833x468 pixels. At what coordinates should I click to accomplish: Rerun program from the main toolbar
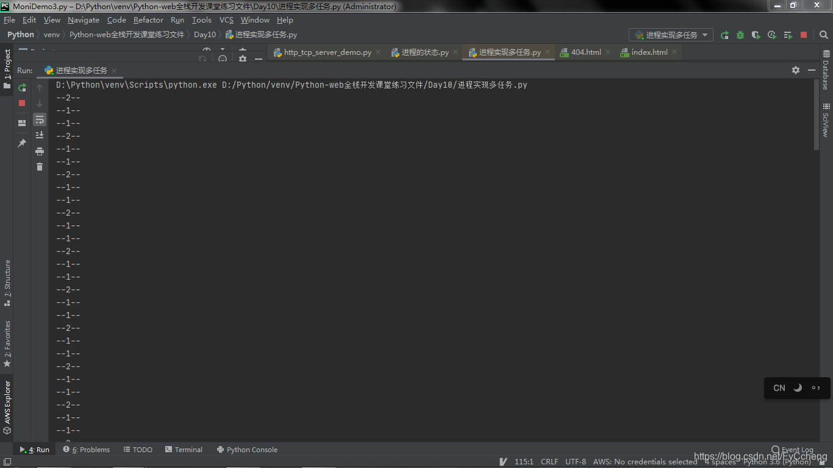pyautogui.click(x=724, y=35)
